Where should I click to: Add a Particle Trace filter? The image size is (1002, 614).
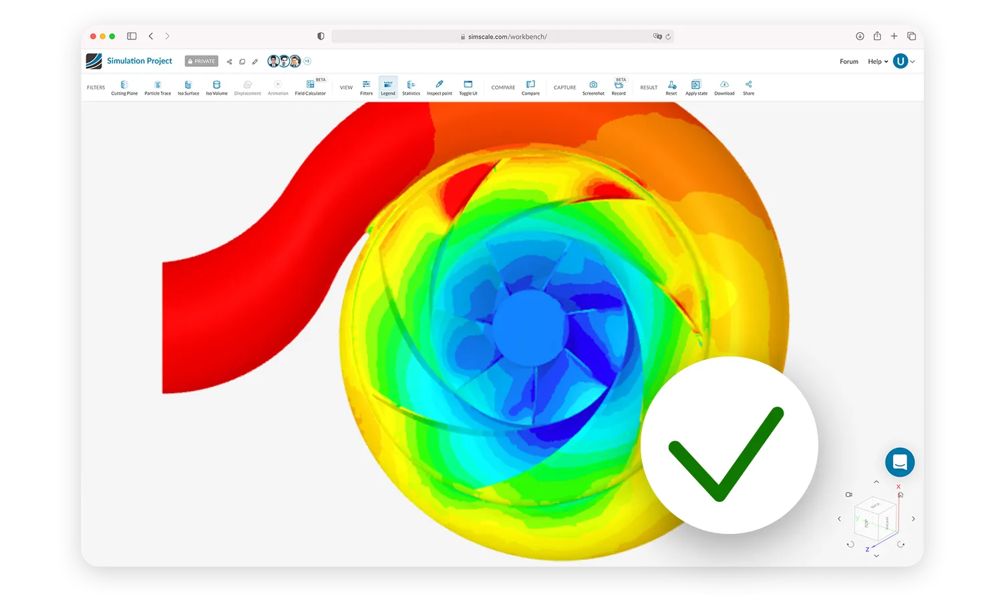click(158, 87)
